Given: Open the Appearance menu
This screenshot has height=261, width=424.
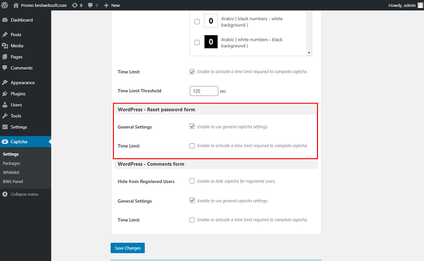Looking at the screenshot, I should pos(25,83).
